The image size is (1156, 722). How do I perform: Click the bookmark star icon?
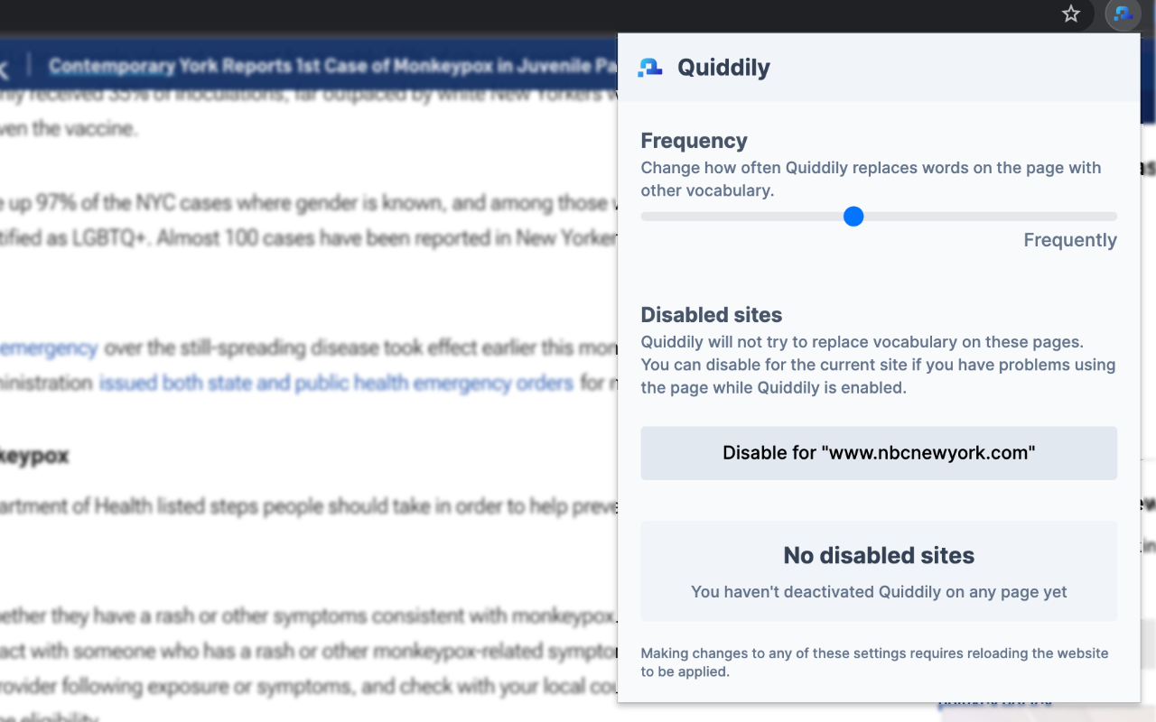click(x=1071, y=14)
